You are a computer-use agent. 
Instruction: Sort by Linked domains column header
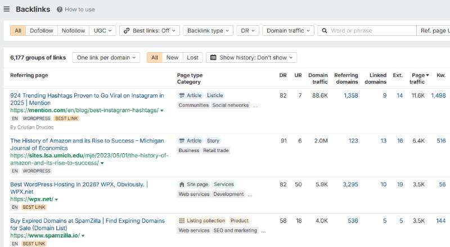pos(375,79)
